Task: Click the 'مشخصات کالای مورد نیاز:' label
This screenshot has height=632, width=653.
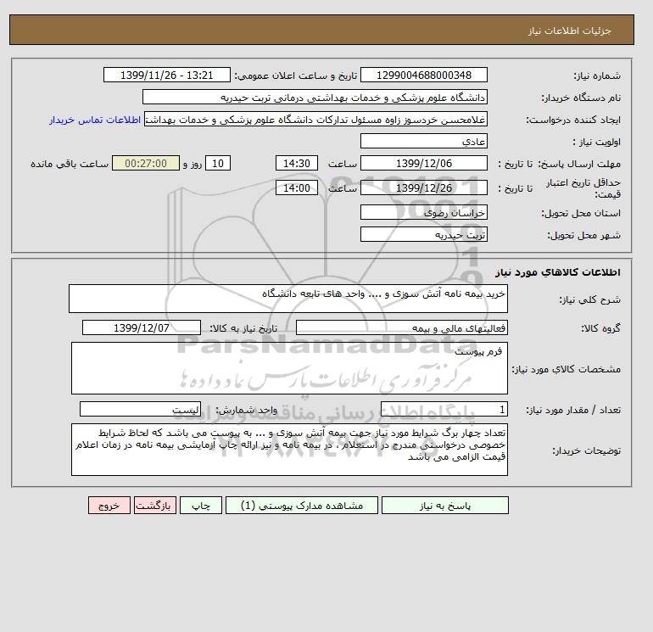Action: 566,369
